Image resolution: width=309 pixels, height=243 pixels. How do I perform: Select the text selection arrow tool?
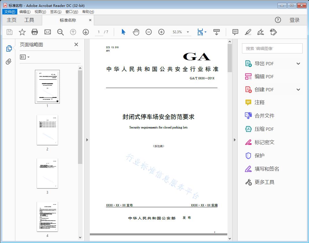click(x=123, y=32)
